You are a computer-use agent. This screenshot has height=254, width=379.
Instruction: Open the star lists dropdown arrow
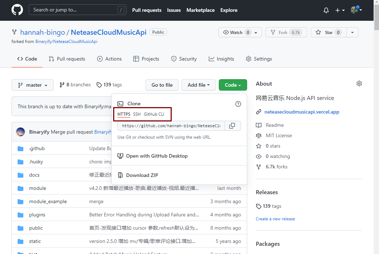352,32
